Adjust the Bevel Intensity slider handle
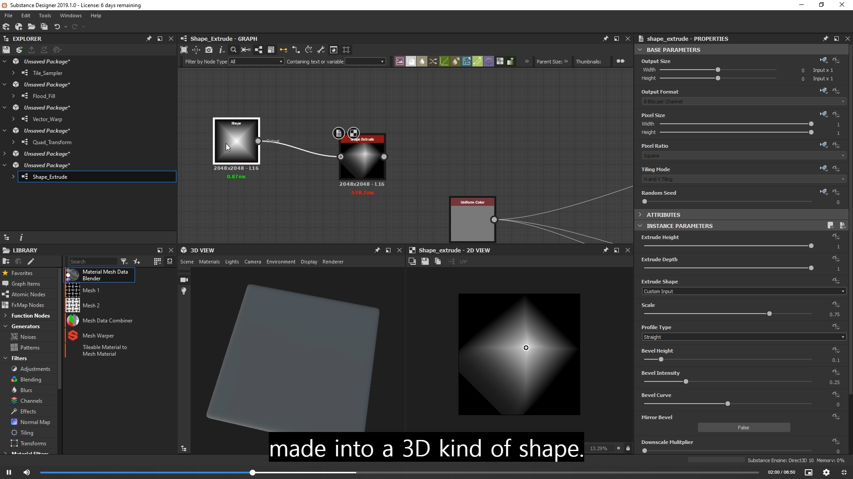853x479 pixels. [686, 382]
